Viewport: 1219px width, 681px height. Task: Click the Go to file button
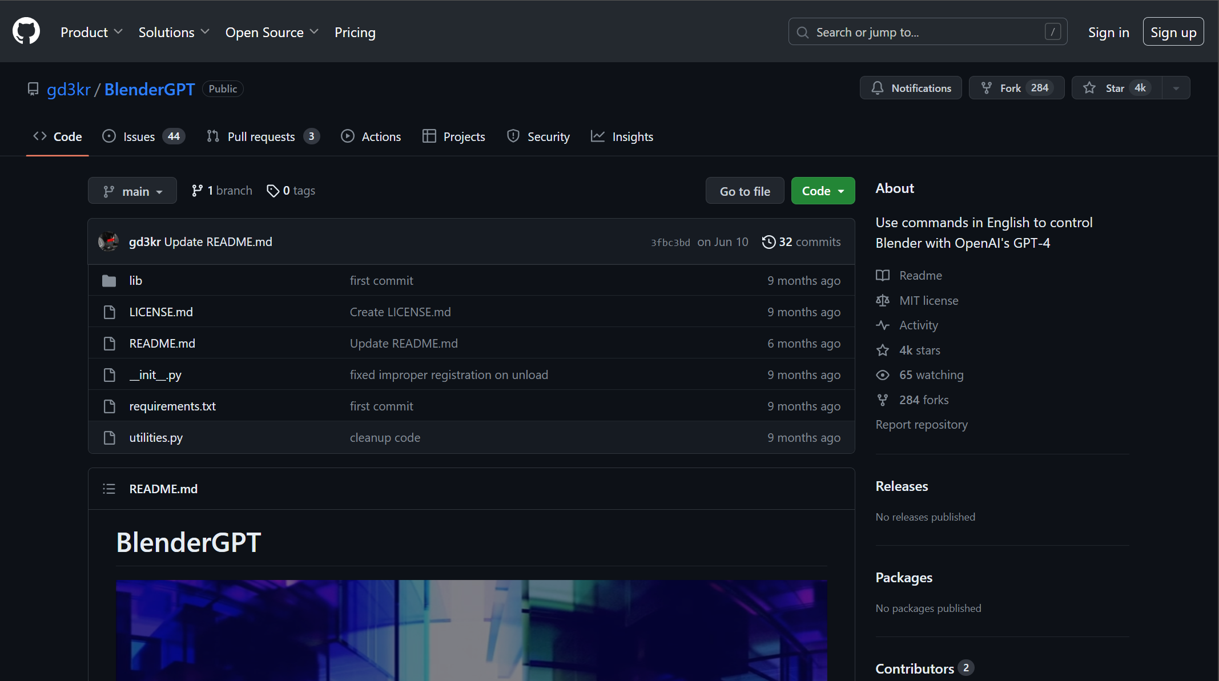745,191
